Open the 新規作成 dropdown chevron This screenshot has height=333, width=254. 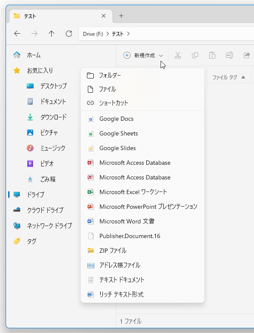point(161,56)
